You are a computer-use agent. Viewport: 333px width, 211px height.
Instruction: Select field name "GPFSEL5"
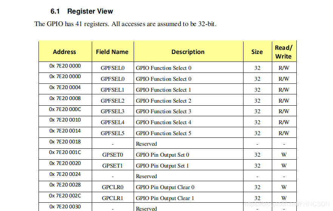pos(113,133)
